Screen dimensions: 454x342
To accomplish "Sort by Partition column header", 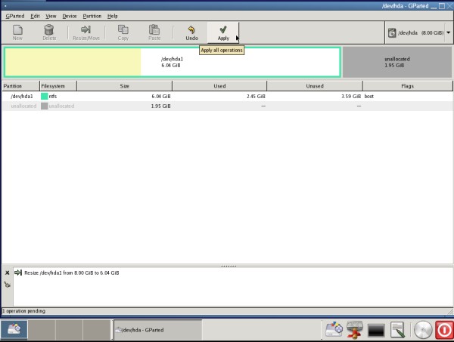I will pyautogui.click(x=20, y=86).
